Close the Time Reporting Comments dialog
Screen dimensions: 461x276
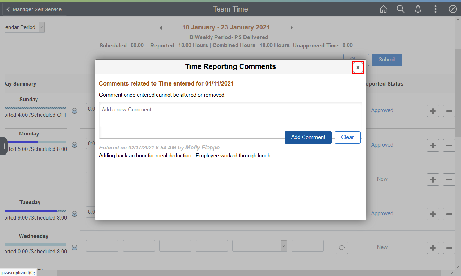coord(358,68)
